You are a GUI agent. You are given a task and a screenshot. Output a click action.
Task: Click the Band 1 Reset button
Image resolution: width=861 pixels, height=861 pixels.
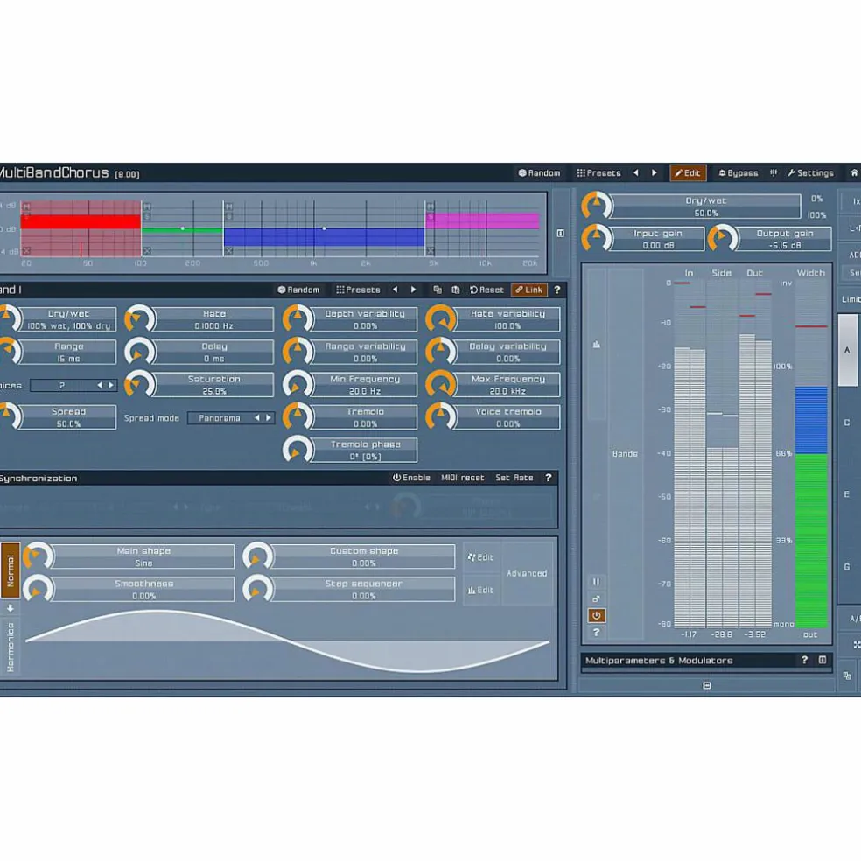[486, 290]
